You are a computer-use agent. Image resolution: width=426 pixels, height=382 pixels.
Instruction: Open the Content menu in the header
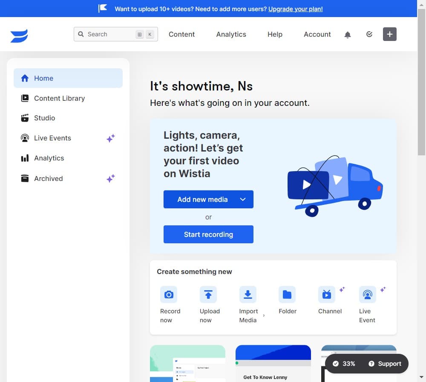(x=181, y=34)
